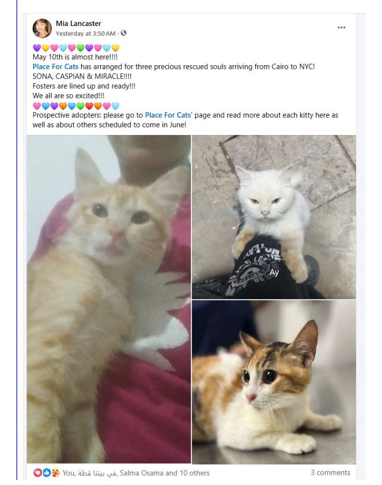
Task: Click the care hug reaction icon
Action: click(56, 473)
